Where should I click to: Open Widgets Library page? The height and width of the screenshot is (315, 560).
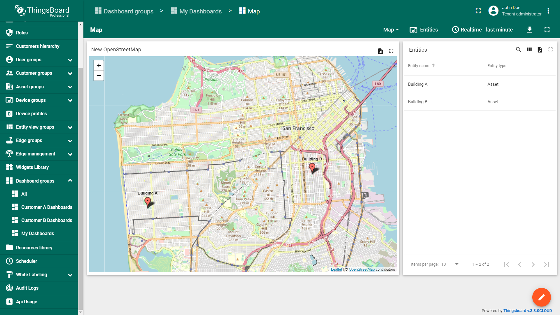click(x=39, y=167)
